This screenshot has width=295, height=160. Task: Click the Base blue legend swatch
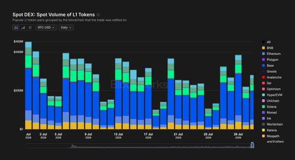(263, 65)
